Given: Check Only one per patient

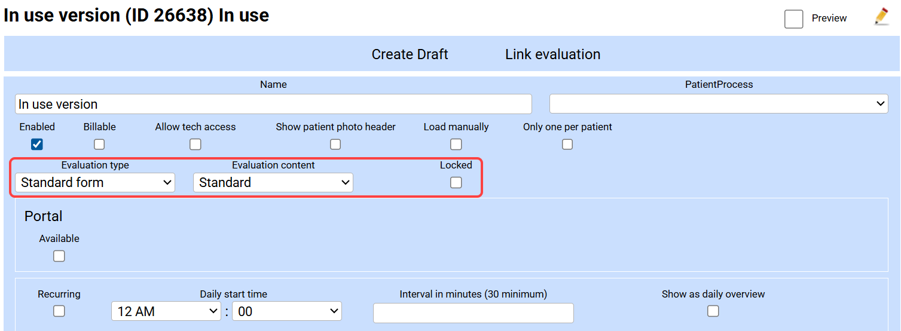Looking at the screenshot, I should click(567, 144).
